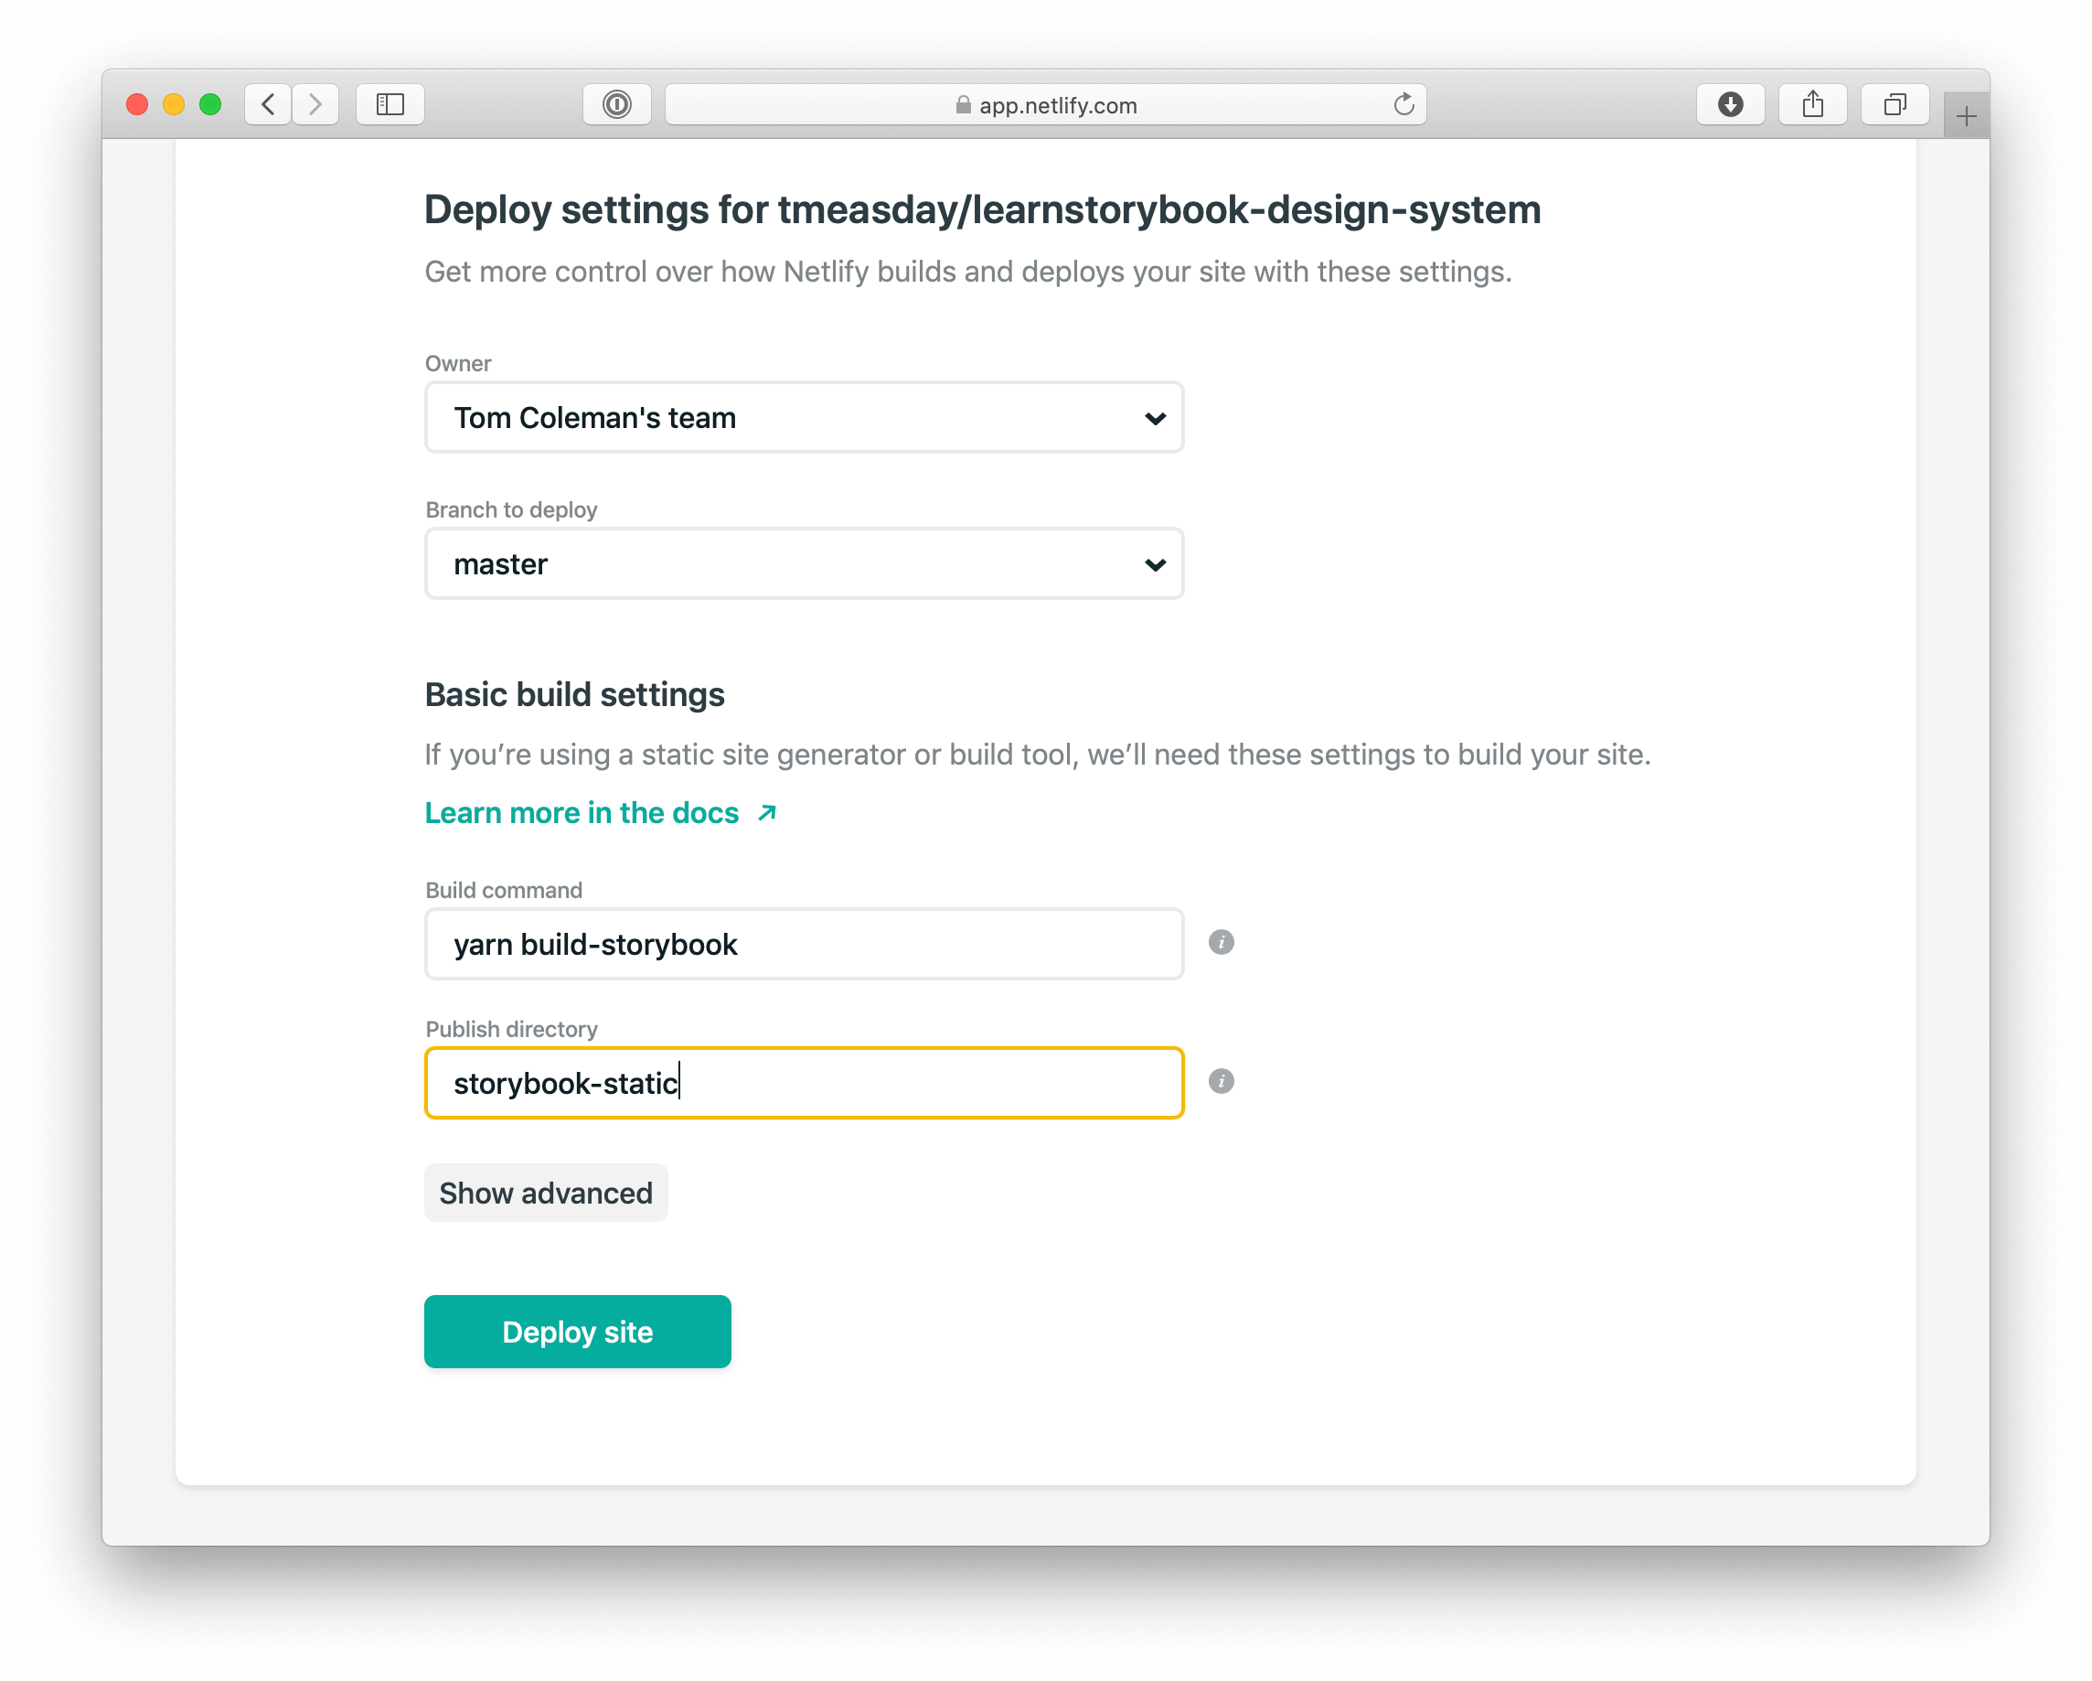2092x1681 pixels.
Task: Open Learn more in the docs link
Action: 601,812
